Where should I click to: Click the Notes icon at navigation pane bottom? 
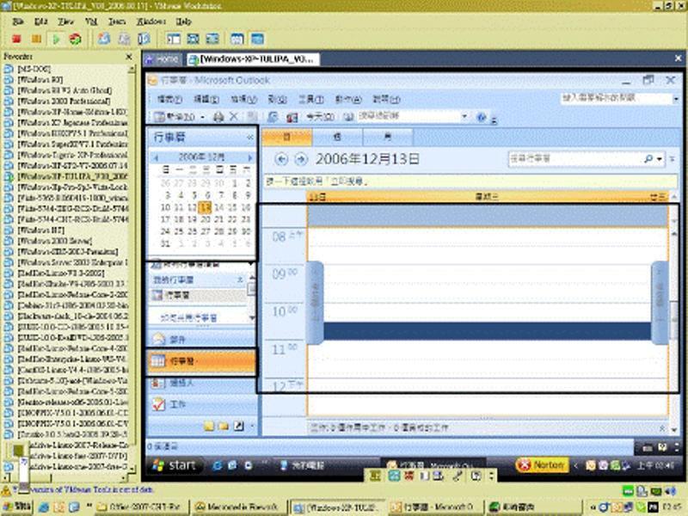tap(209, 426)
